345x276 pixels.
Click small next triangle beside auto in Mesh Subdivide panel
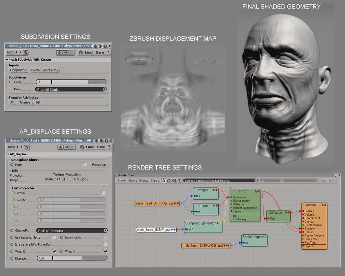point(20,52)
